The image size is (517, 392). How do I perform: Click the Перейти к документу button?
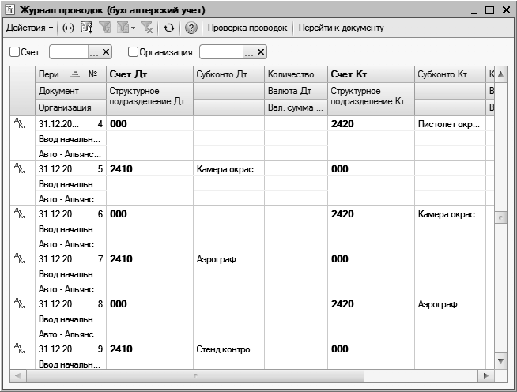(x=341, y=28)
